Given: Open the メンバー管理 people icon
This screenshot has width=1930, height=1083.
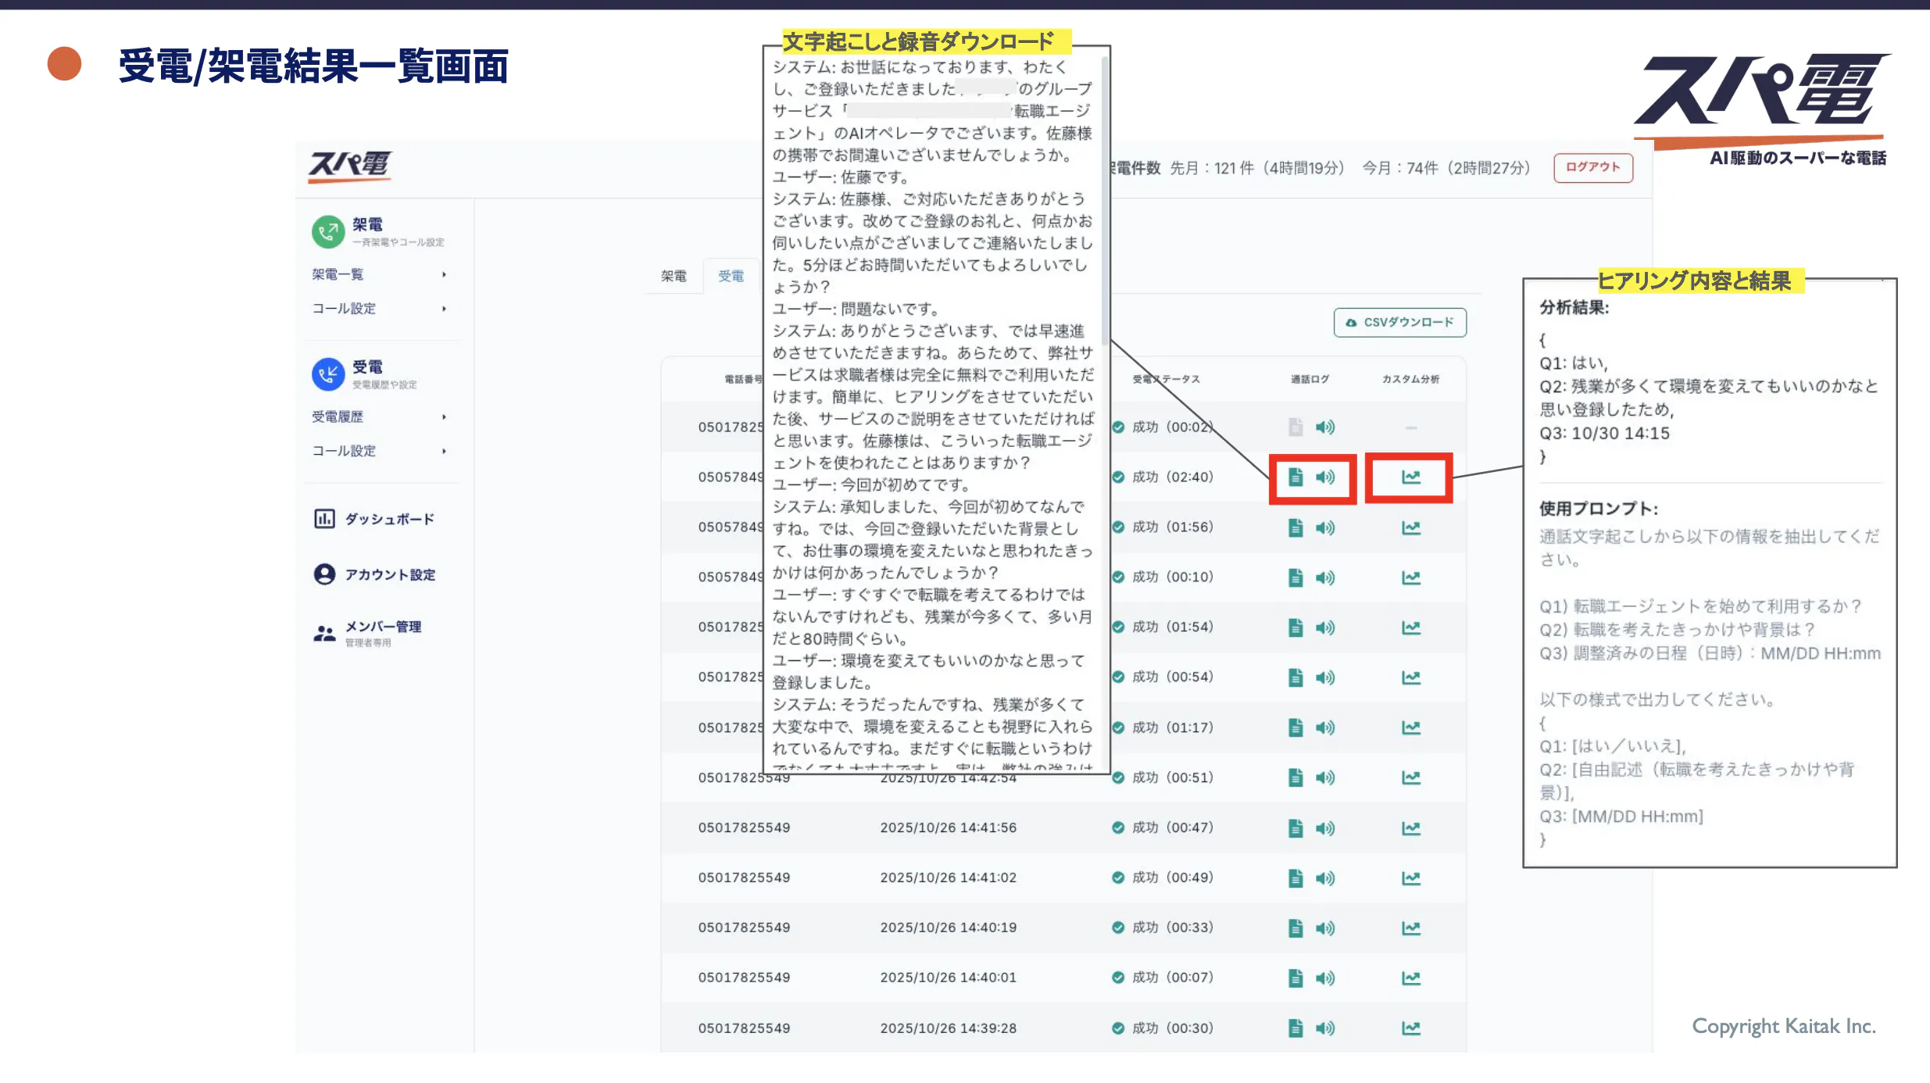Looking at the screenshot, I should point(323,631).
